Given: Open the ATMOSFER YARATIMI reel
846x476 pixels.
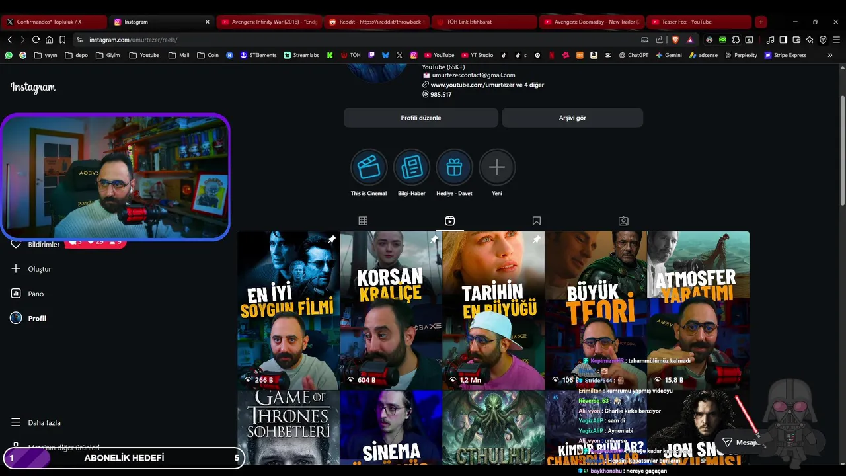Looking at the screenshot, I should point(698,310).
